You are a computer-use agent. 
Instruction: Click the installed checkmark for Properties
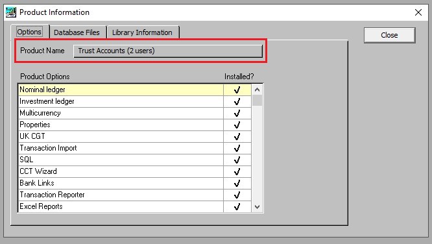(237, 125)
